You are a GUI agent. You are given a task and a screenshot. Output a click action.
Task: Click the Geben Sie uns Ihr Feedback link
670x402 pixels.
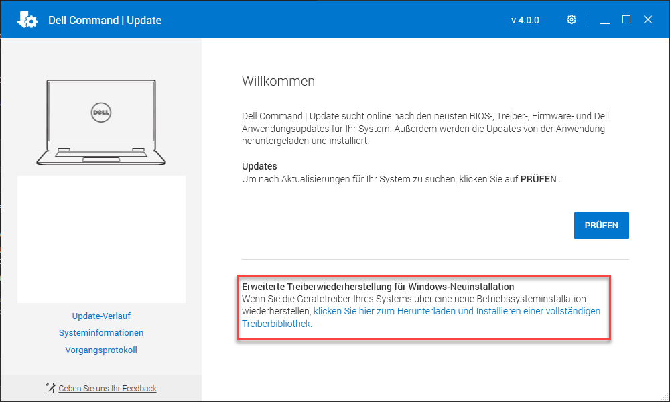pos(107,388)
